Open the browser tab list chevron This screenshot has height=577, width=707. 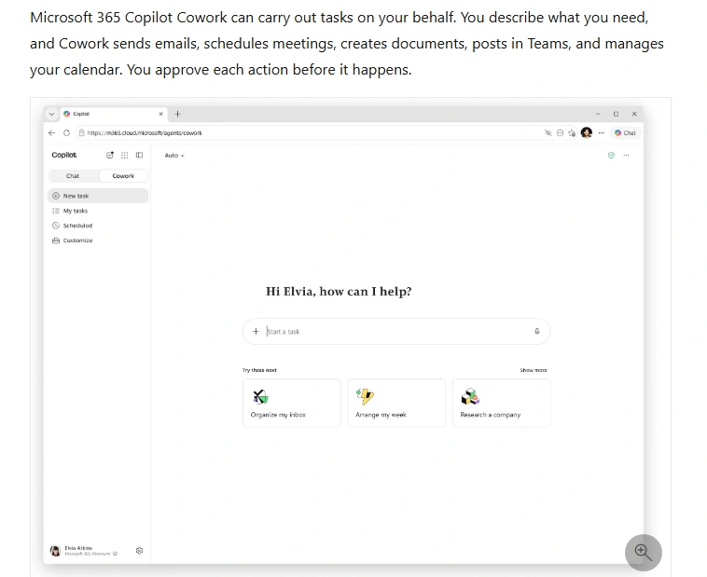51,114
